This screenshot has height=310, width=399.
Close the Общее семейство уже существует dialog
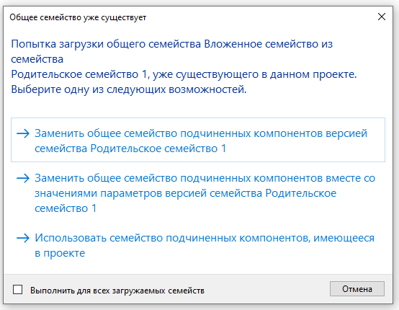(382, 17)
